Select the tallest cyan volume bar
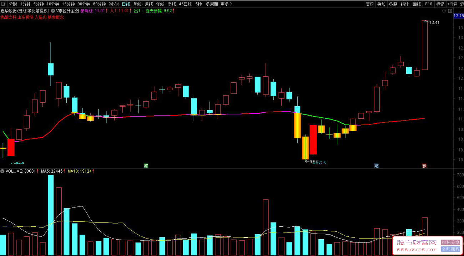This screenshot has width=464, height=256. (51, 215)
